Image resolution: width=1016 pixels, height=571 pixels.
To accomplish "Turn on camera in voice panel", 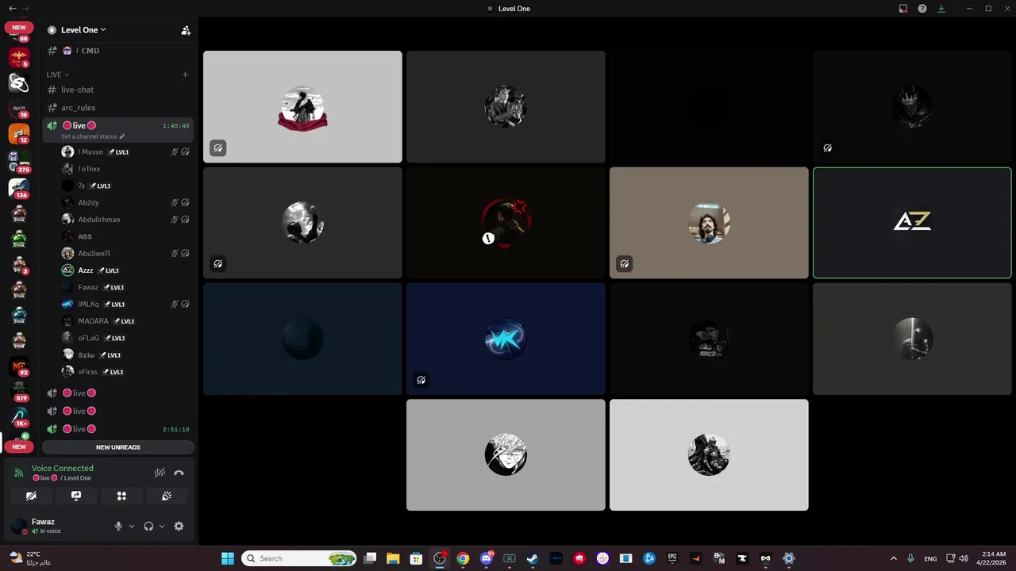I will 31,496.
